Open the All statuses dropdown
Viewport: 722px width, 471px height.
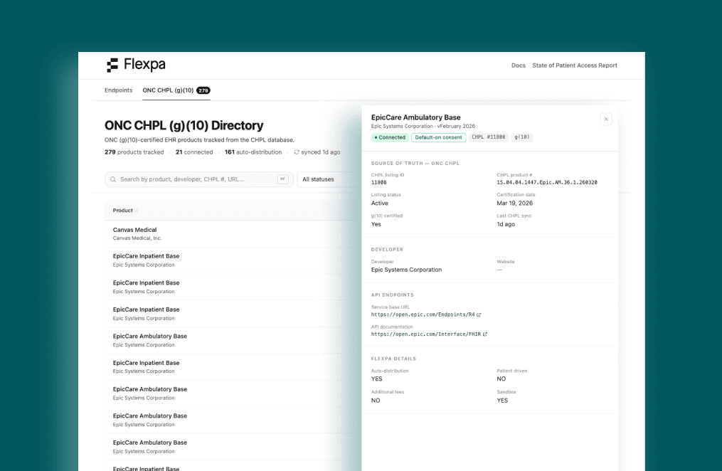click(x=327, y=179)
